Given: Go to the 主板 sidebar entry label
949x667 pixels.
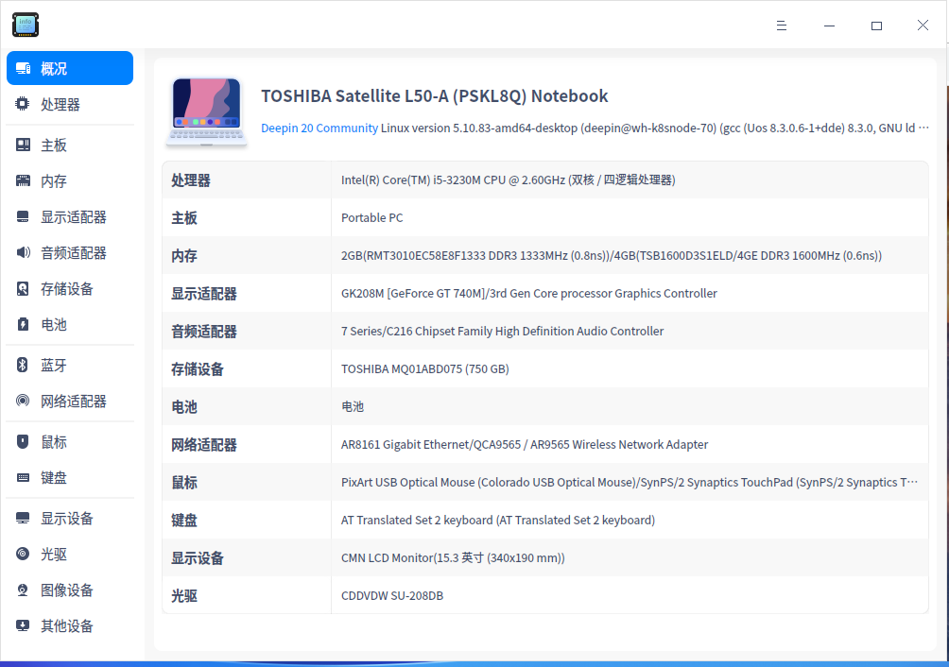Looking at the screenshot, I should click(x=53, y=145).
